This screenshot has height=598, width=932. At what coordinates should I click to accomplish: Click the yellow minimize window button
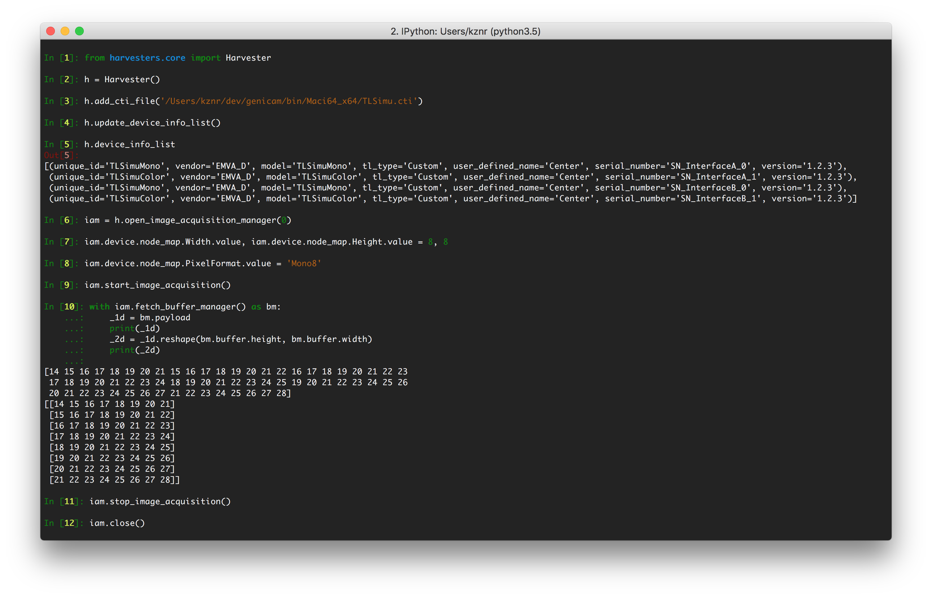(65, 31)
